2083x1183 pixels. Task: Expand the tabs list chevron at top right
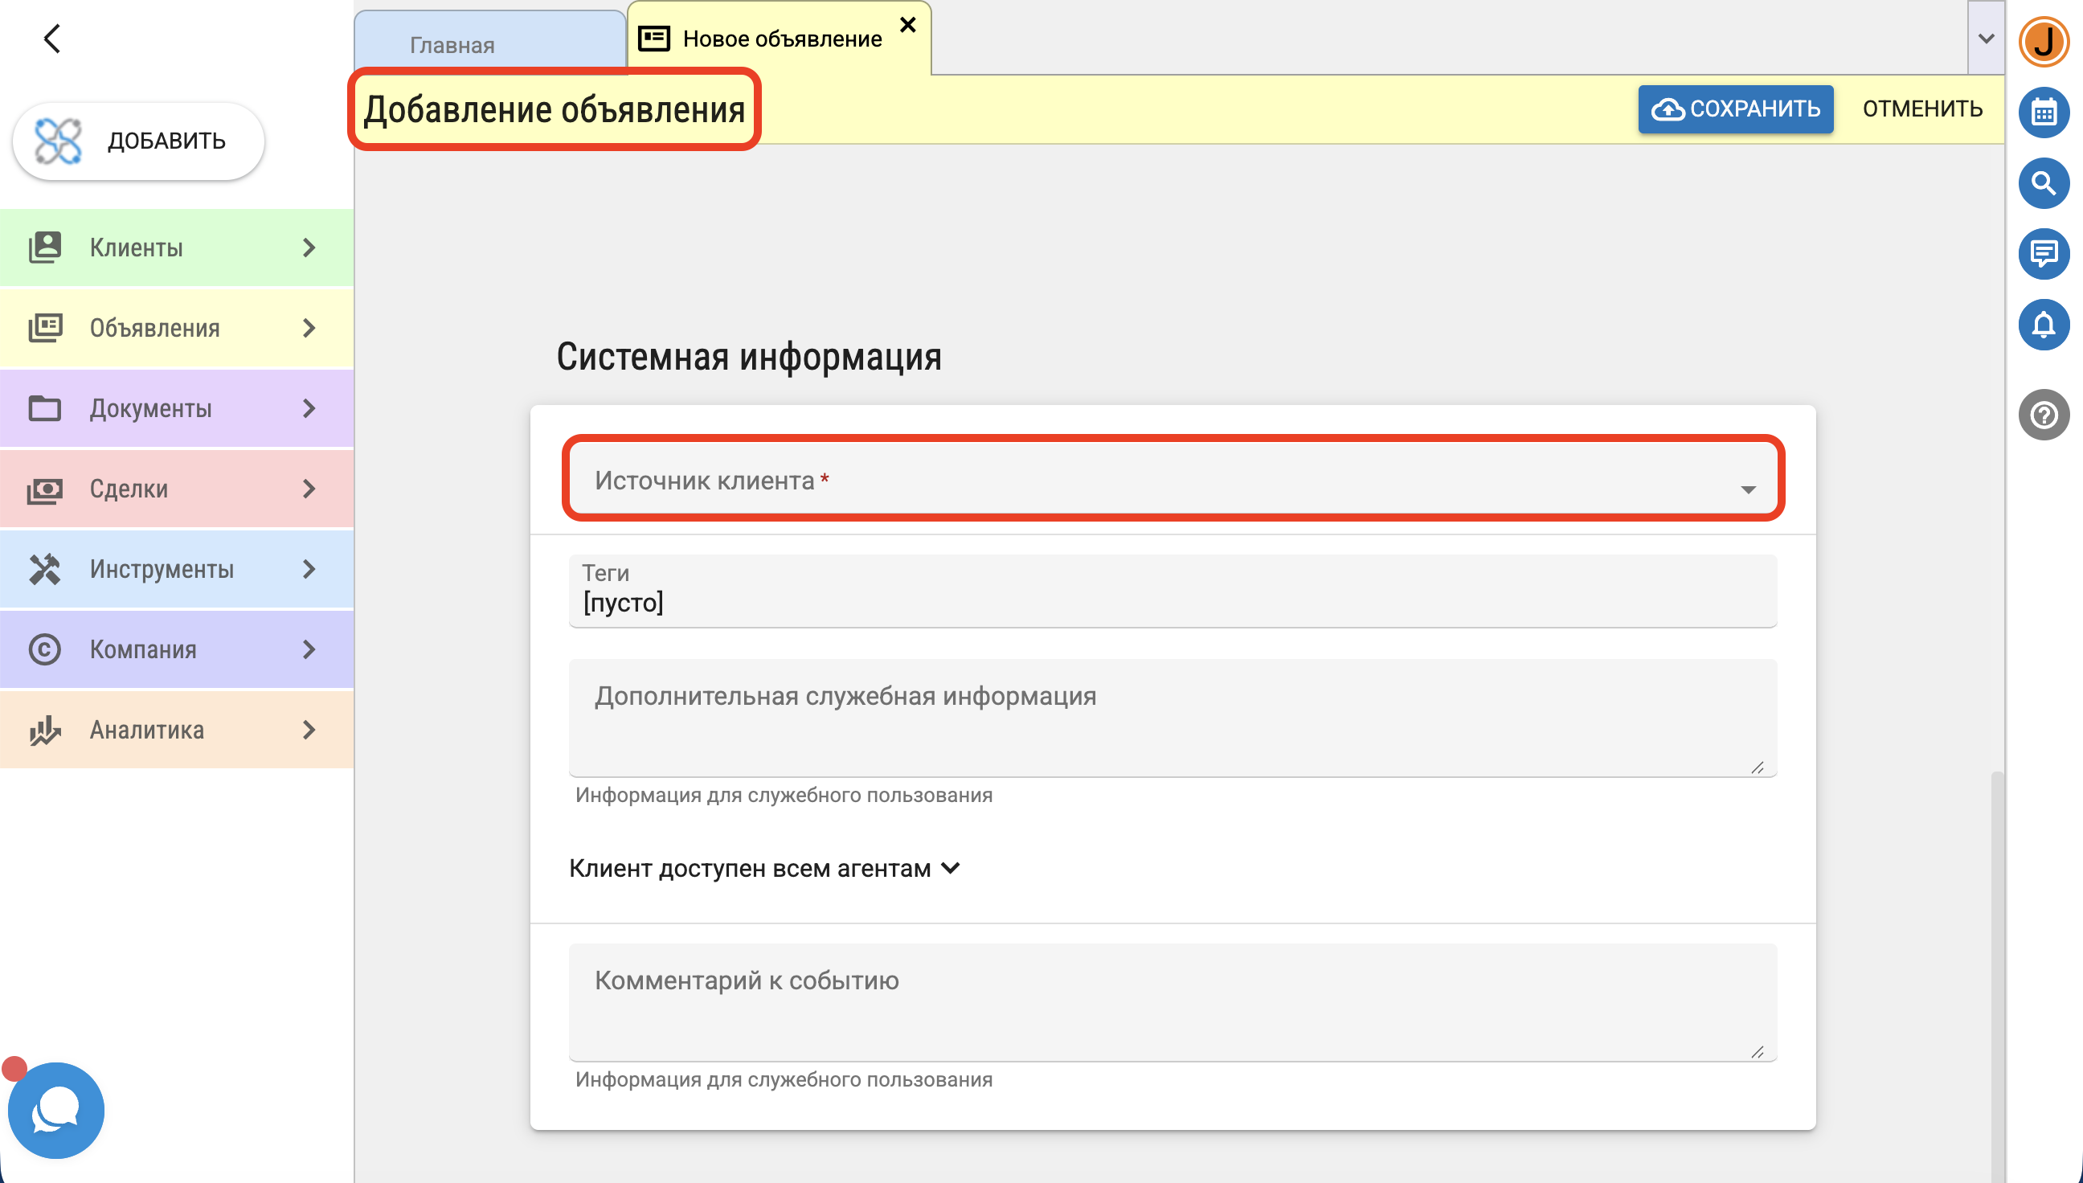(1986, 39)
